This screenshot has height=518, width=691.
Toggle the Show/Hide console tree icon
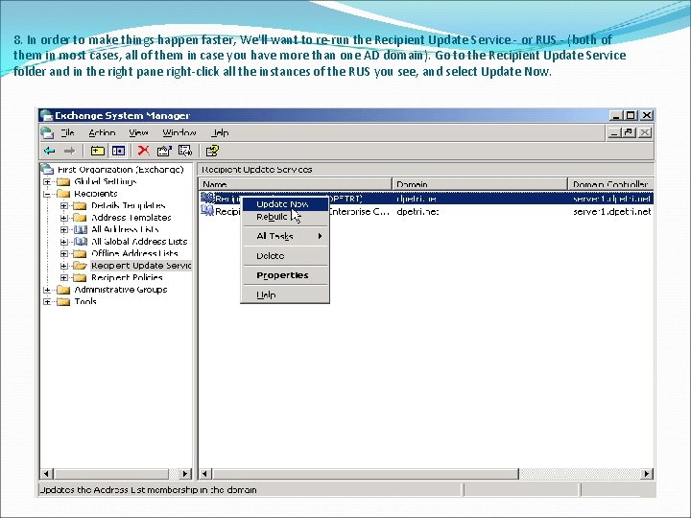tap(118, 152)
